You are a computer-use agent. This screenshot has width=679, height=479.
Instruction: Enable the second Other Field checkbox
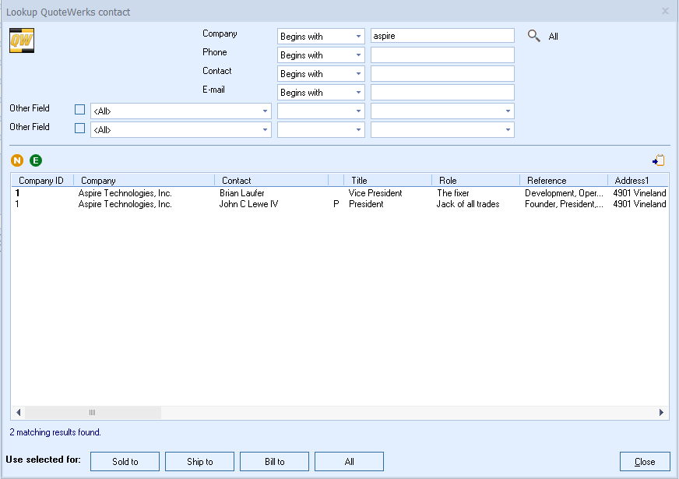pos(79,129)
